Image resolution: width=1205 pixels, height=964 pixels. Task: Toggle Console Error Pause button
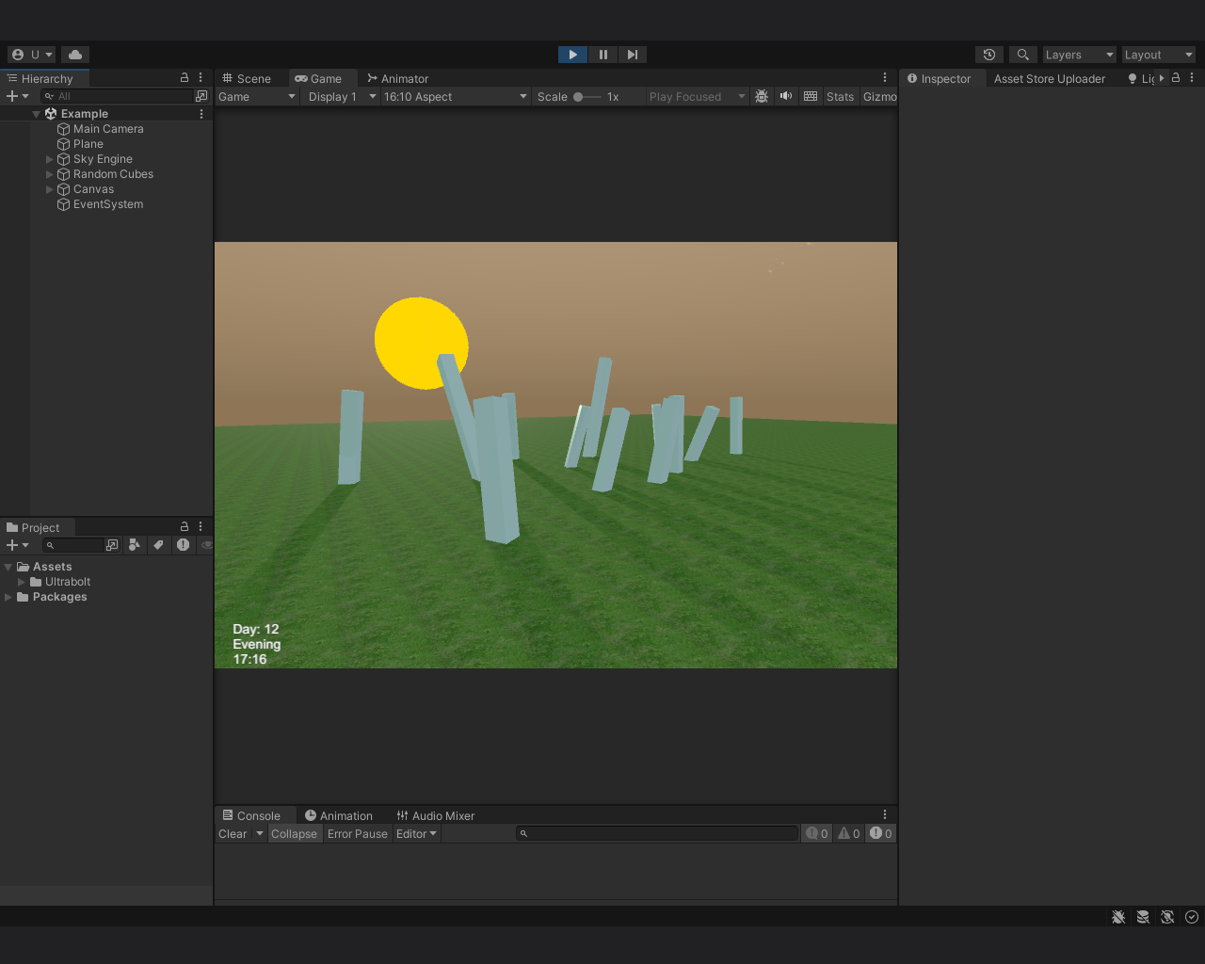(x=358, y=834)
